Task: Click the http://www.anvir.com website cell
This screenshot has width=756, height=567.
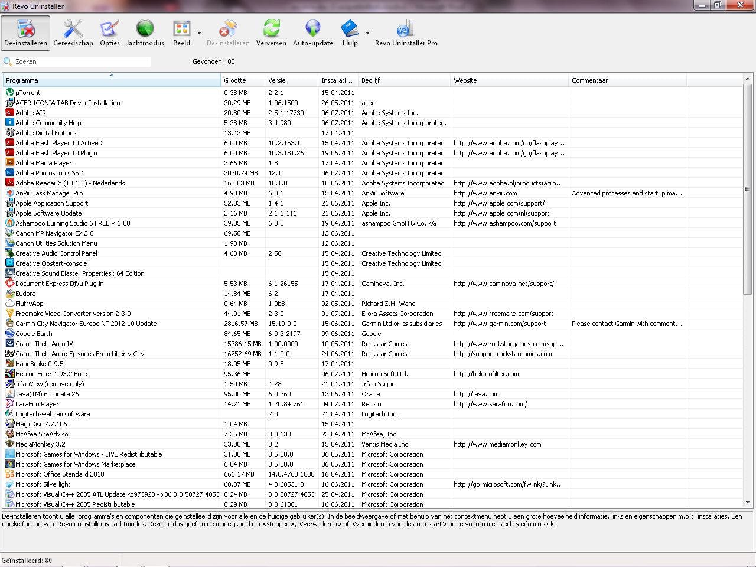Action: [485, 193]
